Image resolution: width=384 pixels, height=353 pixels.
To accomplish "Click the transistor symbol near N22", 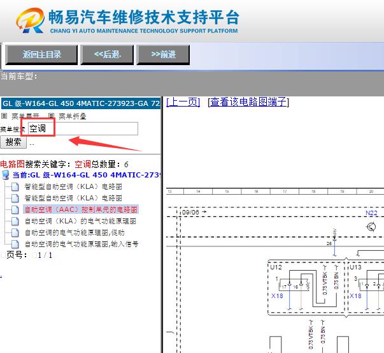I will (x=371, y=227).
